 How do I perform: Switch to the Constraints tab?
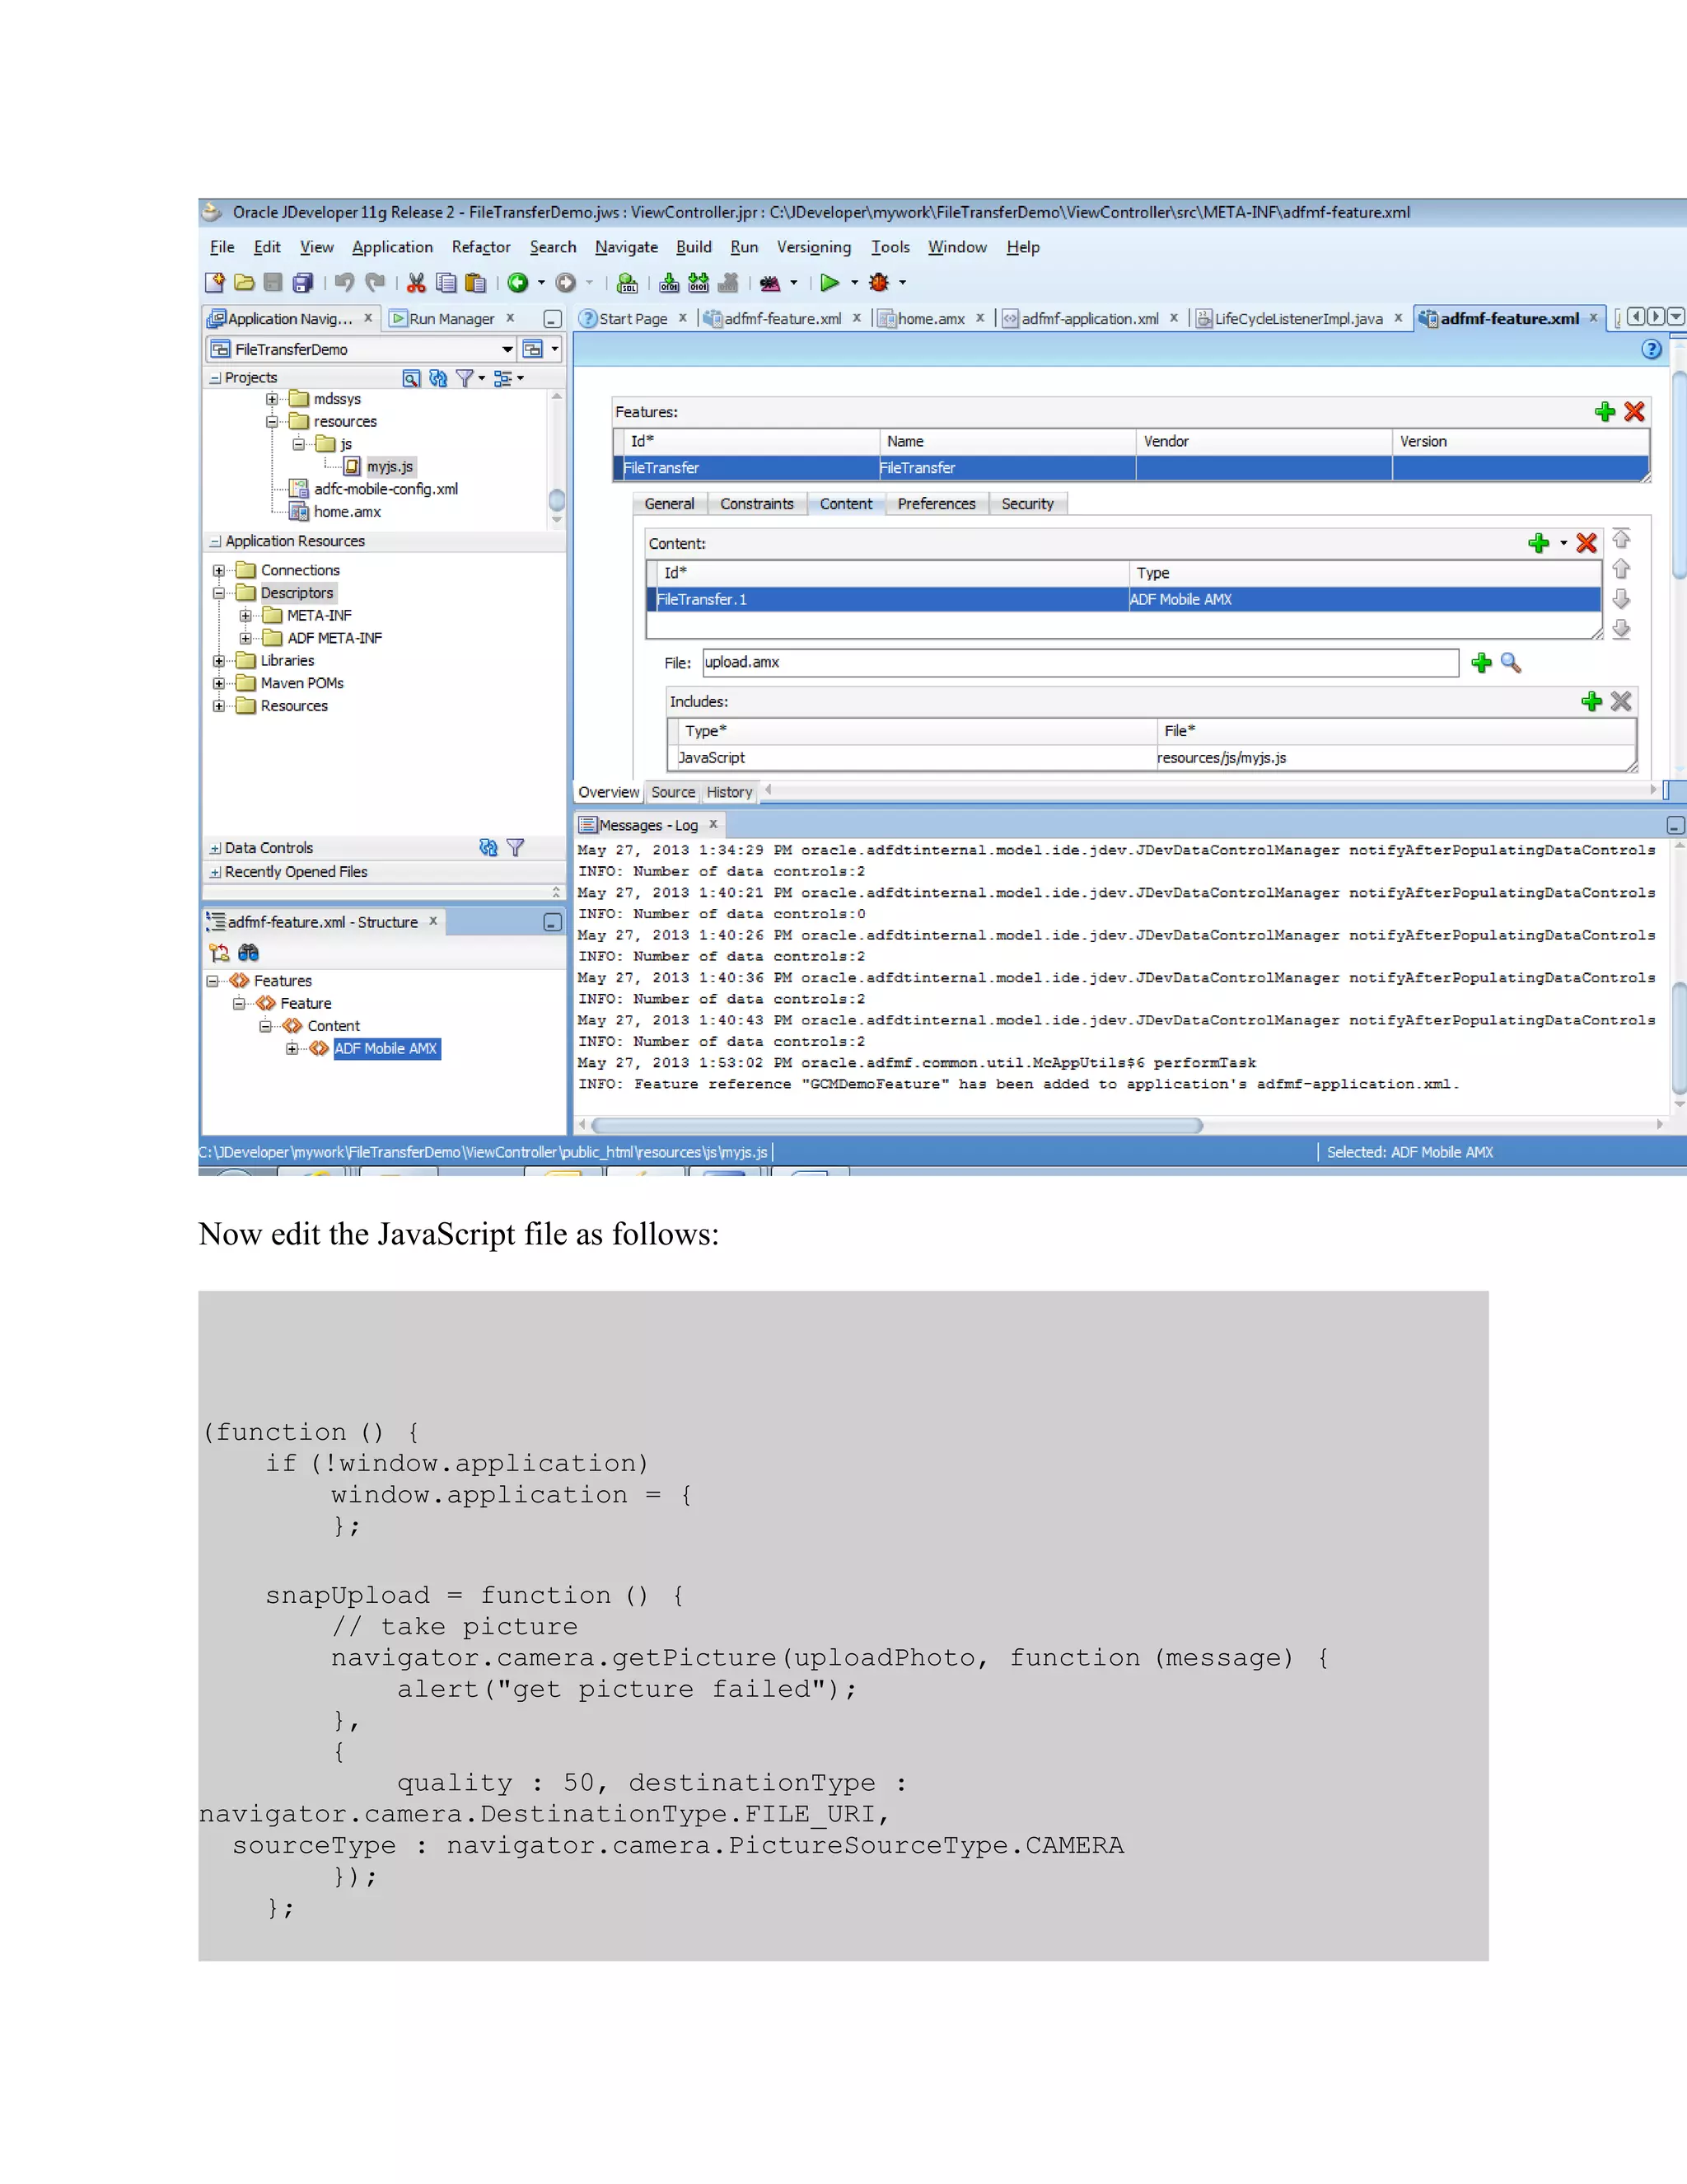(756, 504)
